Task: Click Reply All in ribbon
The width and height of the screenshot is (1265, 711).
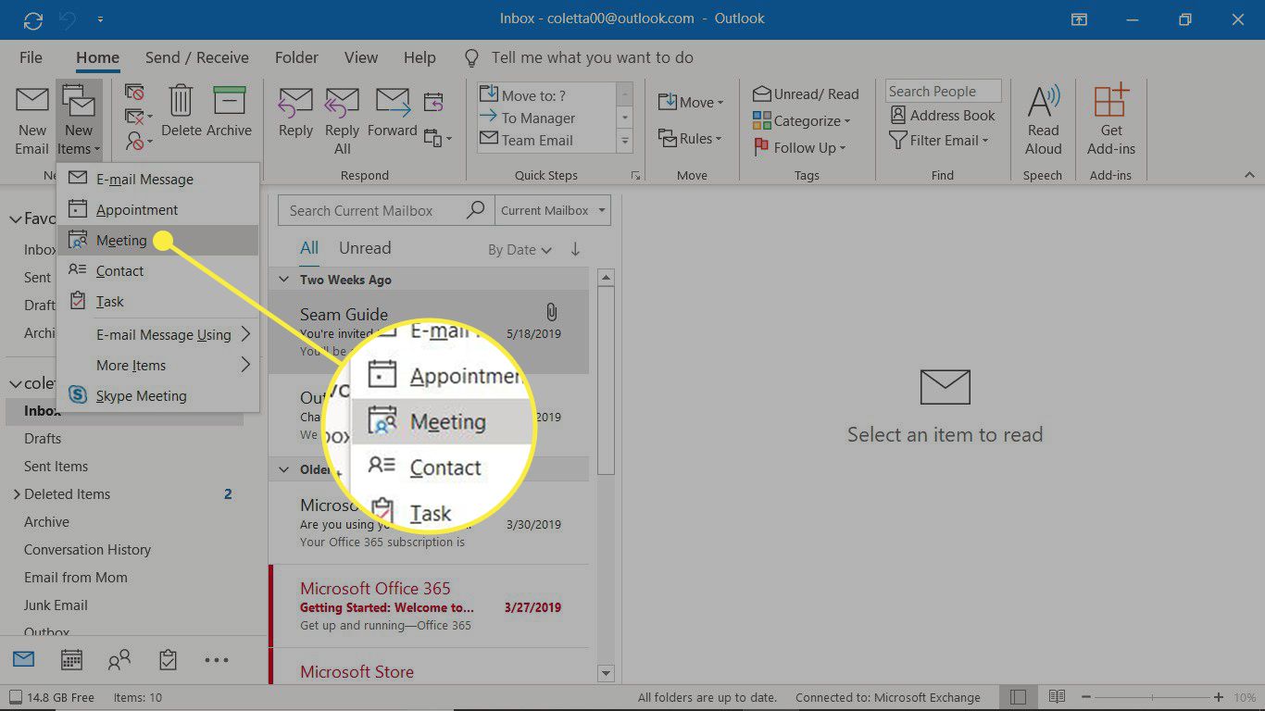Action: tap(342, 120)
